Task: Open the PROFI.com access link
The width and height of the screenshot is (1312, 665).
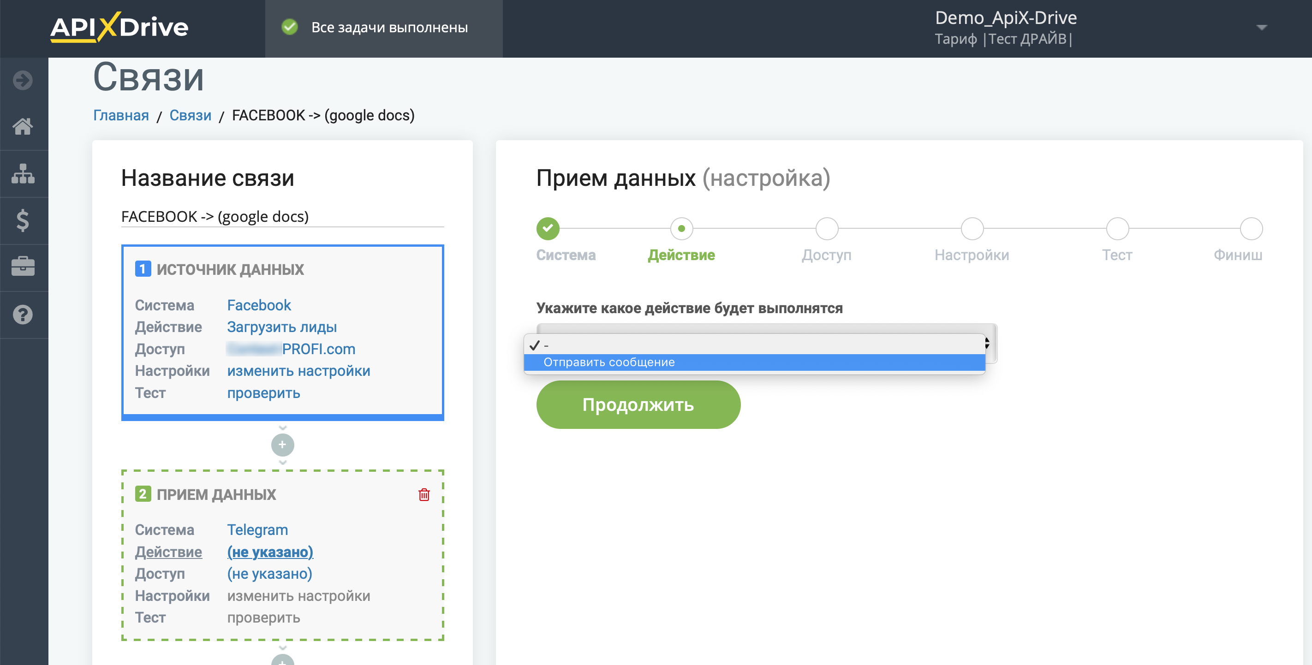Action: (x=292, y=349)
